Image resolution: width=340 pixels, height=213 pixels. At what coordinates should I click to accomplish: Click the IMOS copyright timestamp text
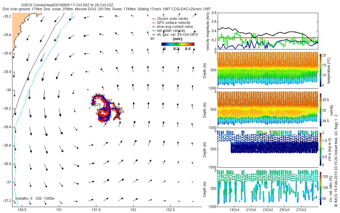pyautogui.click(x=336, y=160)
